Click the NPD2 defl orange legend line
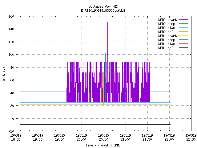 tap(183, 32)
